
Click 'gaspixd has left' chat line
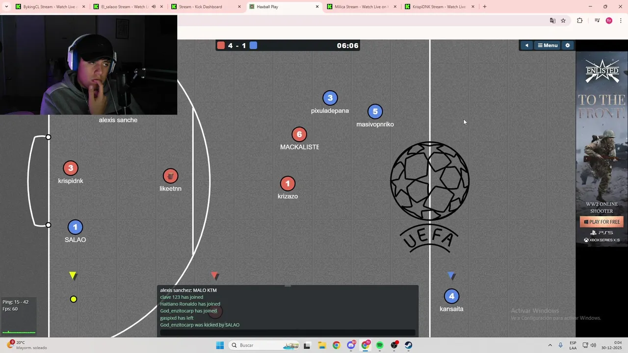(177, 318)
